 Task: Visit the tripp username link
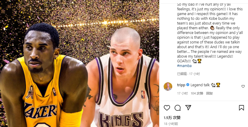click(x=181, y=85)
